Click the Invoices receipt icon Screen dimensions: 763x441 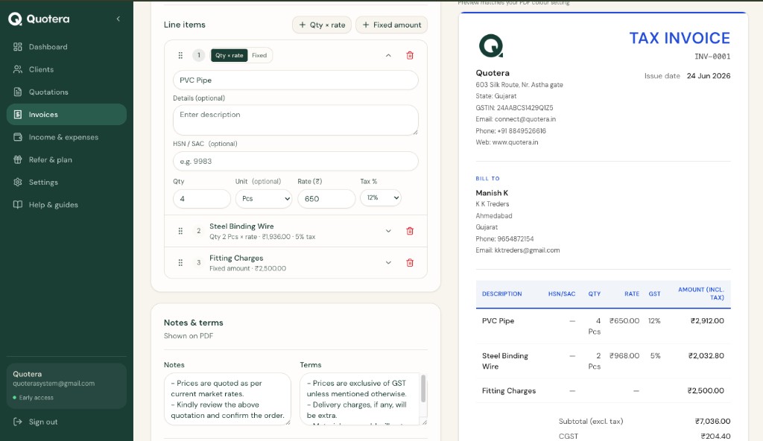tap(18, 115)
